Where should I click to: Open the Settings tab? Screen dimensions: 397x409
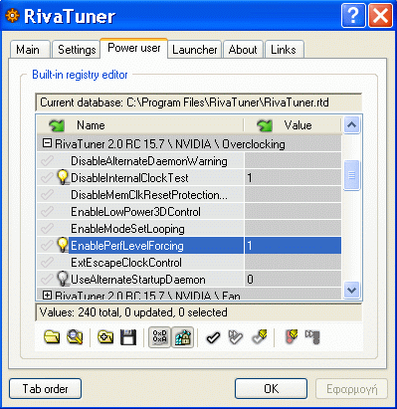[77, 50]
